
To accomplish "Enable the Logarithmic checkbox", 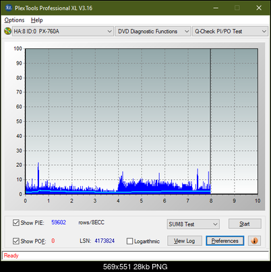I will [x=129, y=241].
